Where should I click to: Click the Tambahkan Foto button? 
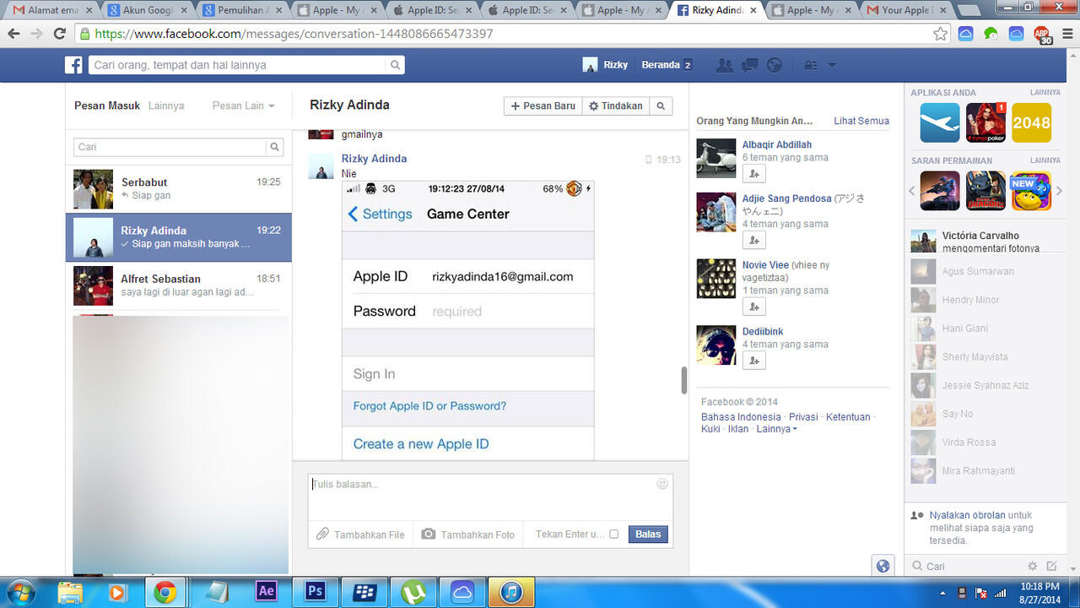(467, 535)
